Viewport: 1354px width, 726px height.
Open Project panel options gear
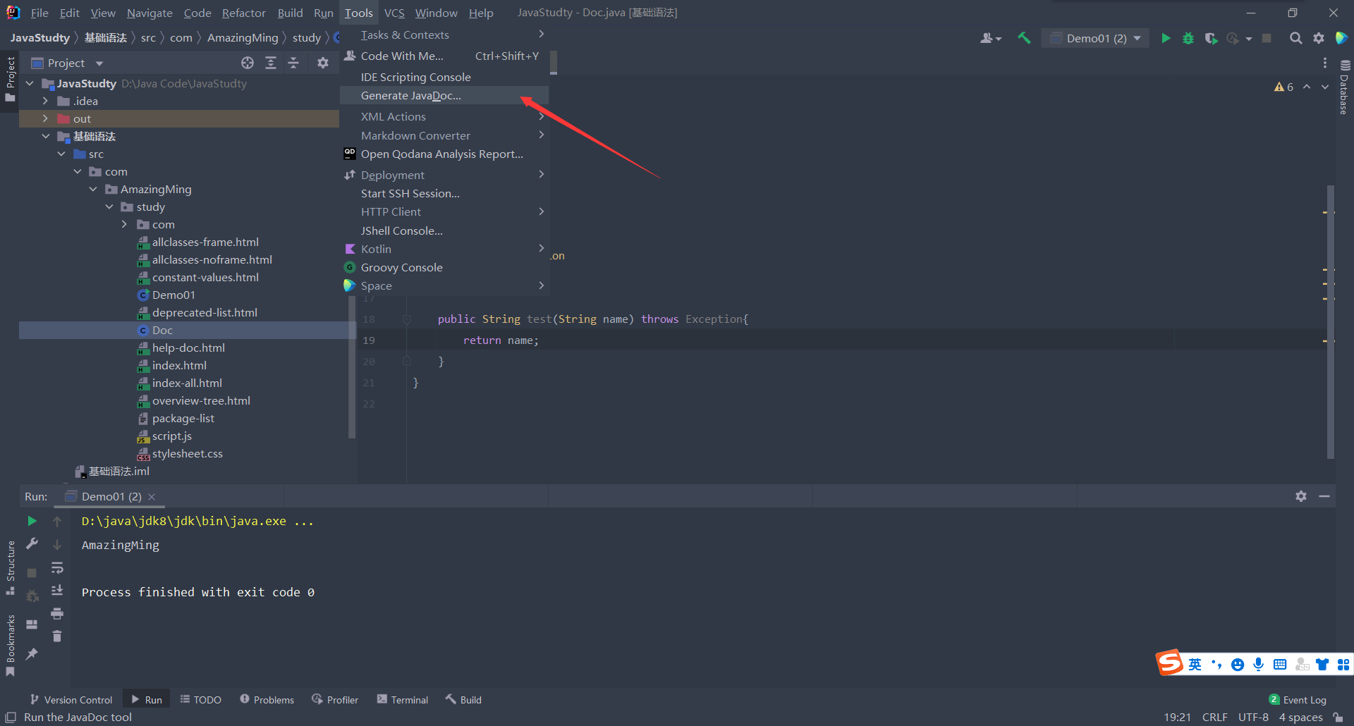point(323,63)
